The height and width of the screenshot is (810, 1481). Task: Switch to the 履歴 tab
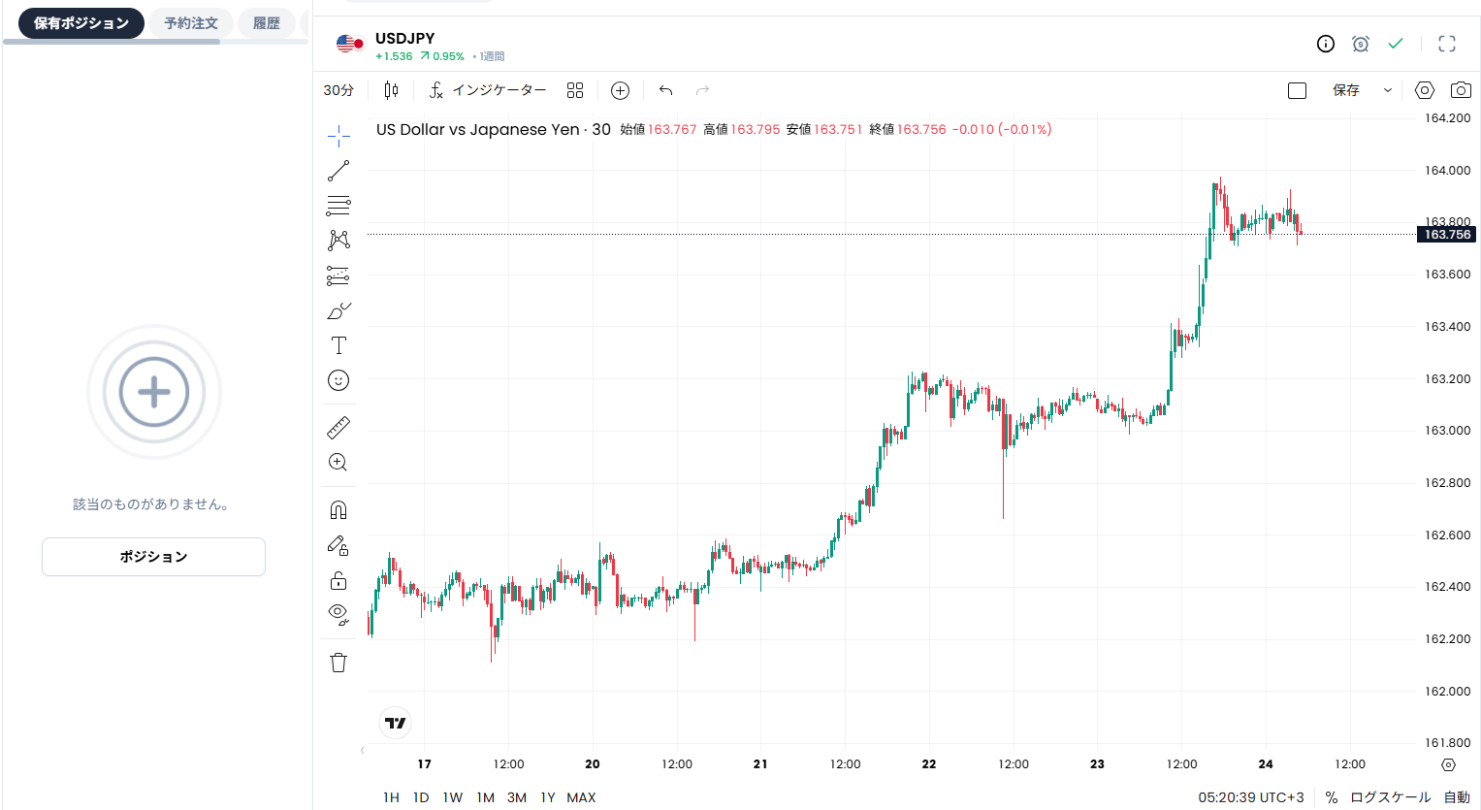coord(267,23)
